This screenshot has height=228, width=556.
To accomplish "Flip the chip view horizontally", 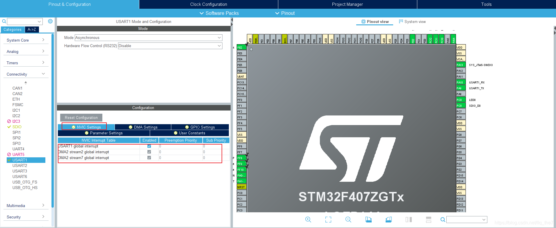I will [x=409, y=220].
